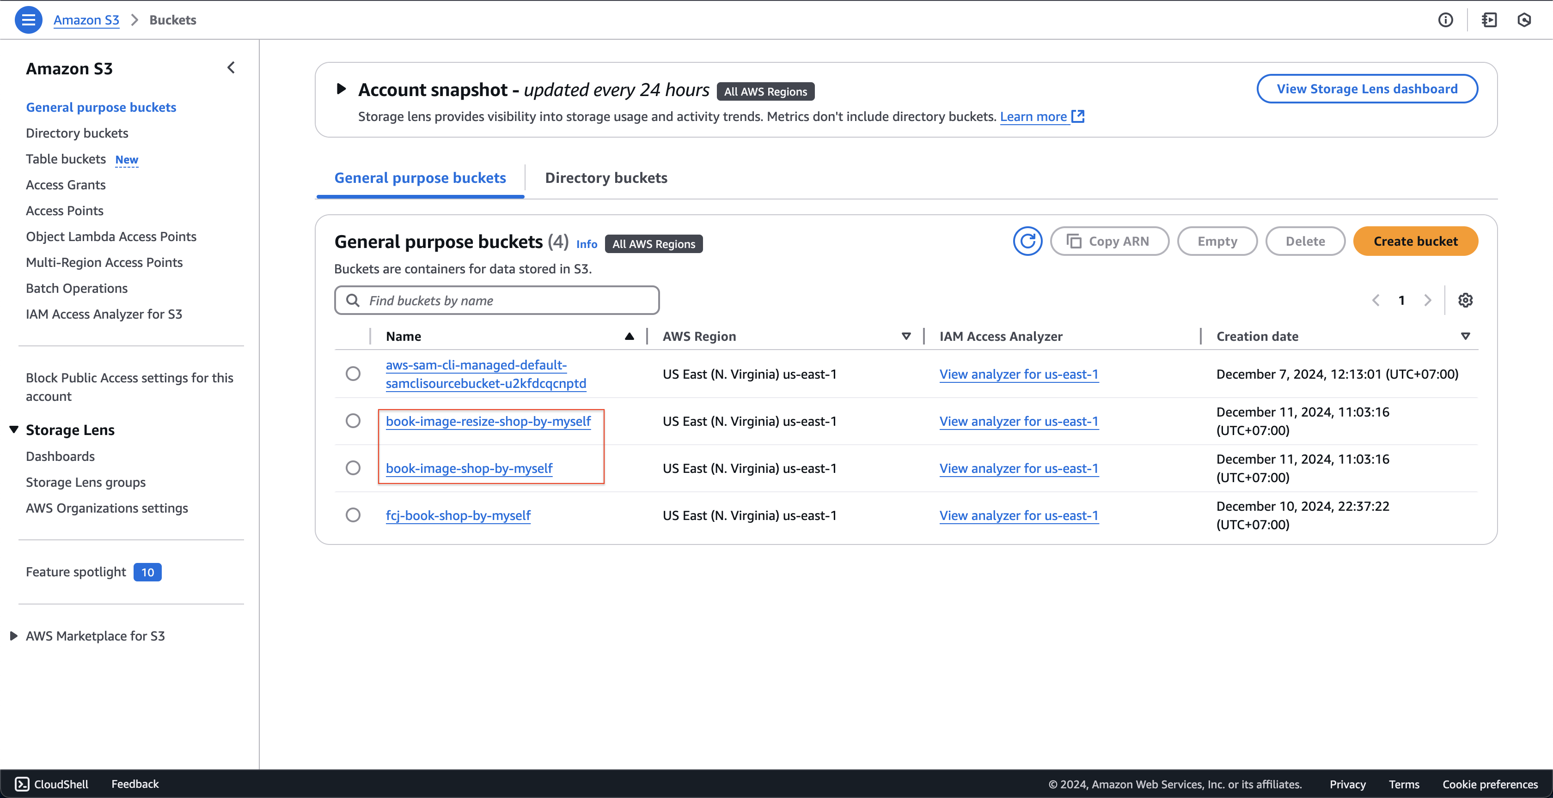The width and height of the screenshot is (1553, 798).
Task: Open the hamburger navigation menu
Action: pyautogui.click(x=28, y=20)
